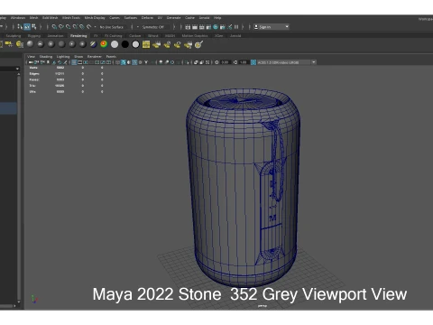Open the Surfaces menu
The image size is (433, 325).
click(x=131, y=18)
